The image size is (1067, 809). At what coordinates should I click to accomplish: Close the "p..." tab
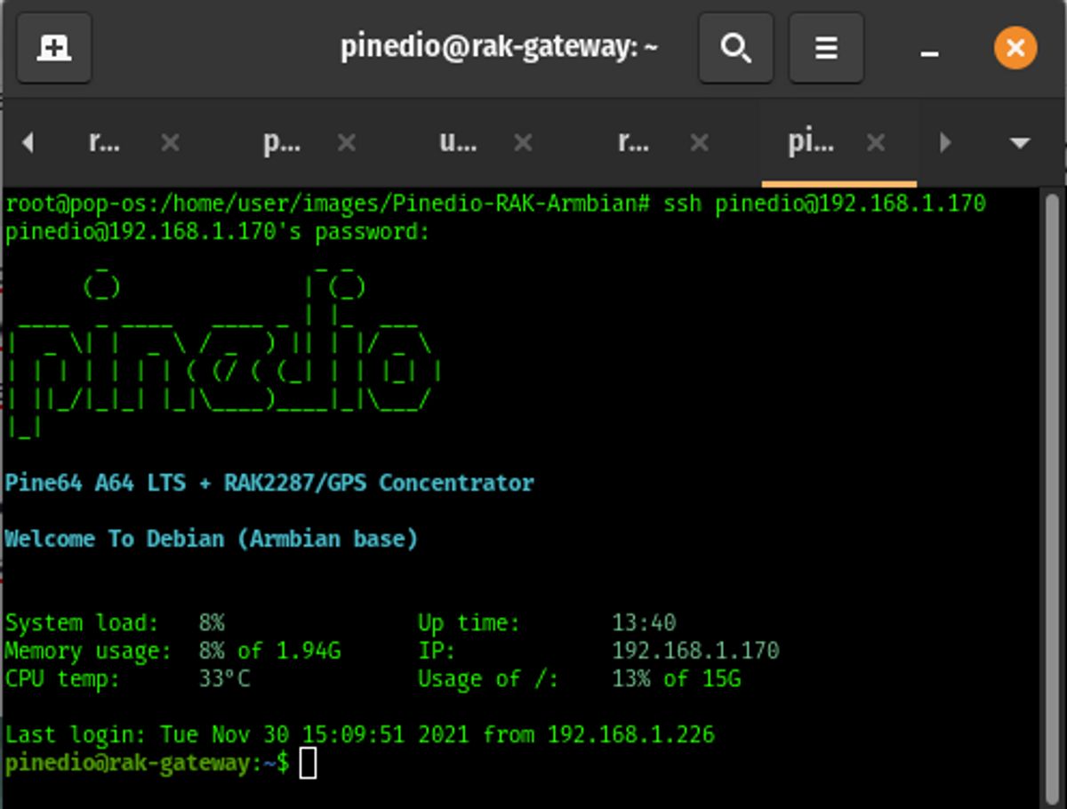[x=345, y=142]
